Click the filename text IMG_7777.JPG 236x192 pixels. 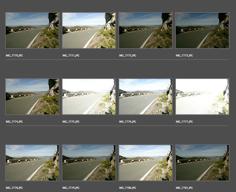[x=184, y=122]
